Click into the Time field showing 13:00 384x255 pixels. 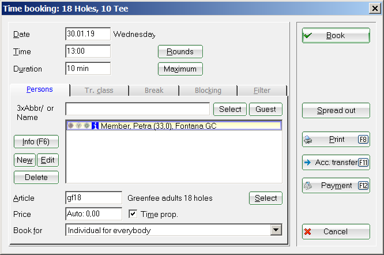[x=88, y=51]
